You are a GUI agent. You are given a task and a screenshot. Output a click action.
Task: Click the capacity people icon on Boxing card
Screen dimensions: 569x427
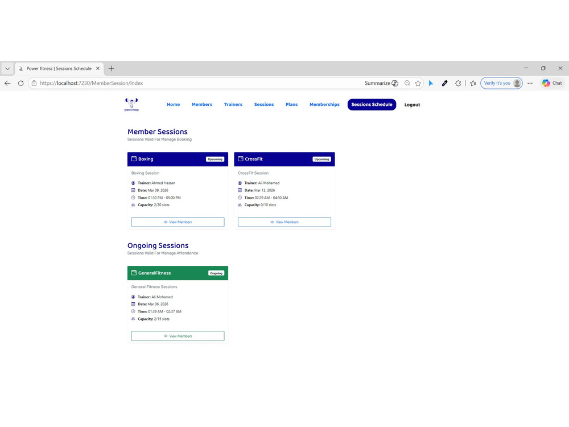[133, 205]
